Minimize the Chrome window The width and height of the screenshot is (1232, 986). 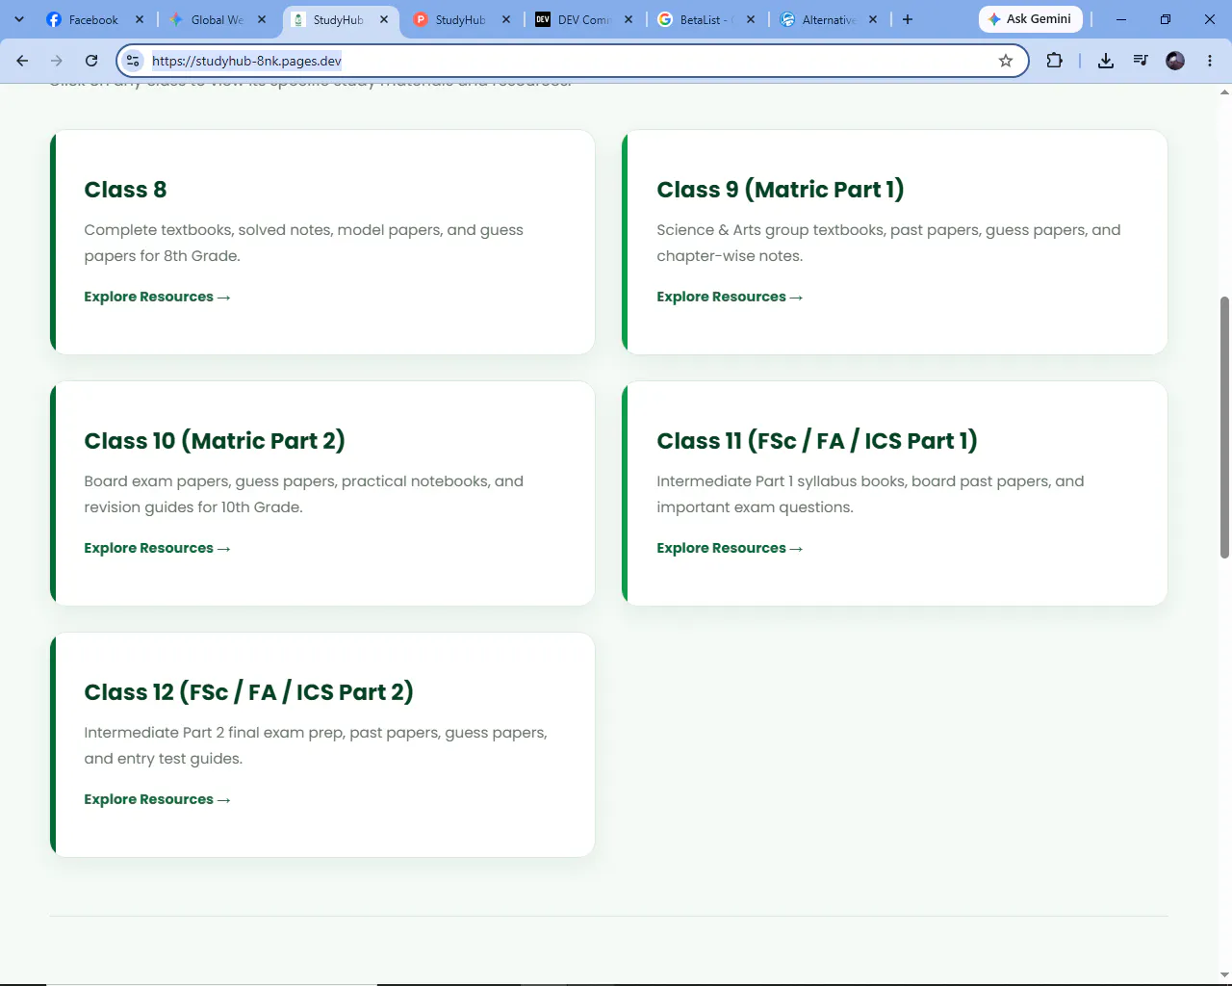(x=1121, y=19)
